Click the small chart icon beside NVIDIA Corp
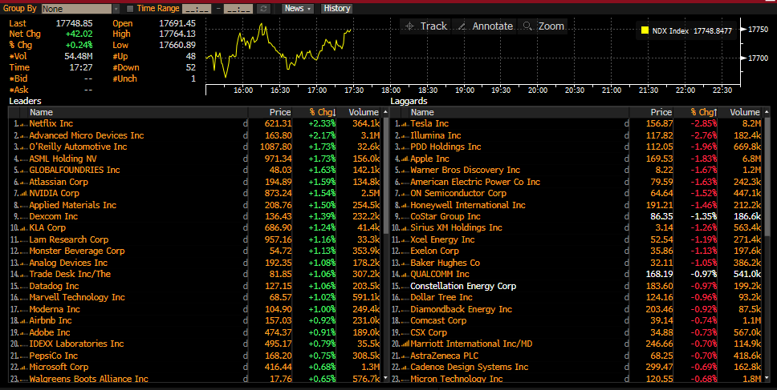This screenshot has height=390, width=777. click(x=22, y=194)
